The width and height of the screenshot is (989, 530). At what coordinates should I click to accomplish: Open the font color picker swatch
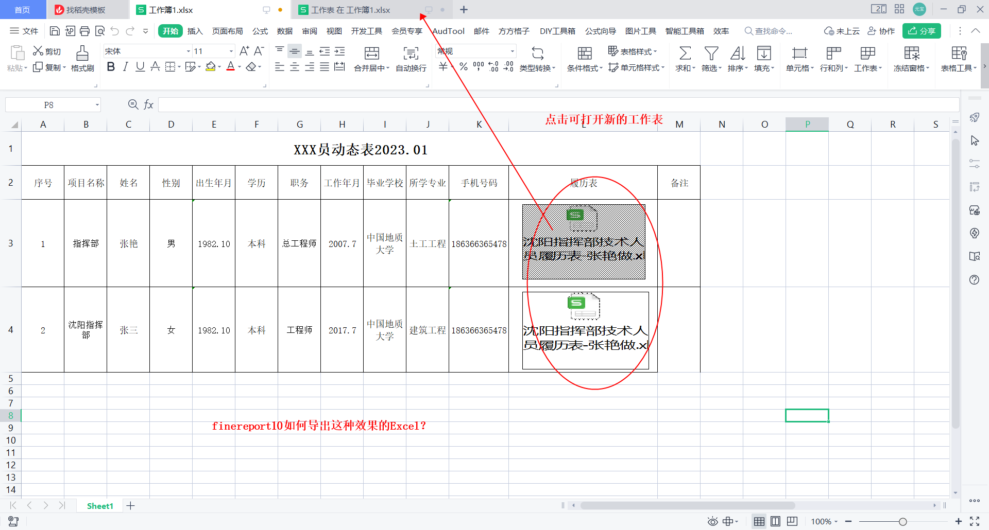click(x=231, y=67)
